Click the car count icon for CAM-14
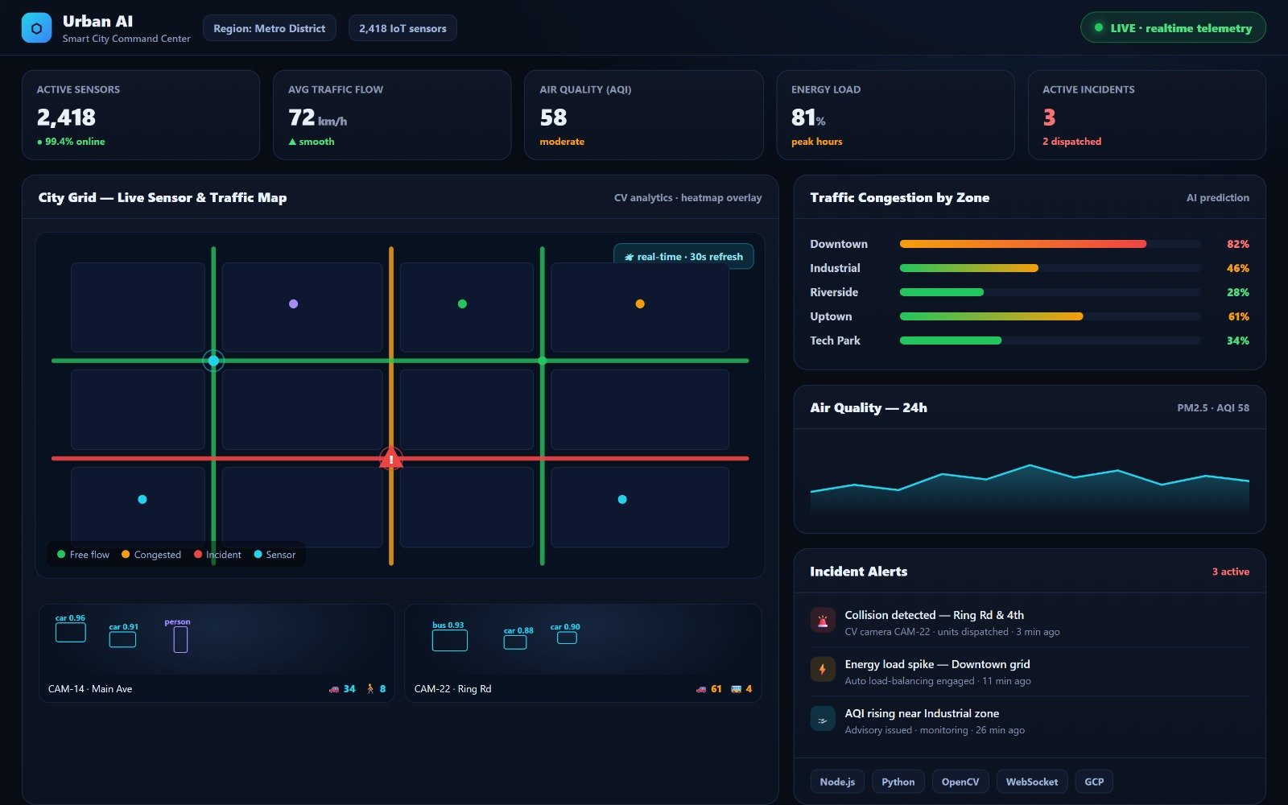This screenshot has height=805, width=1288. [334, 689]
